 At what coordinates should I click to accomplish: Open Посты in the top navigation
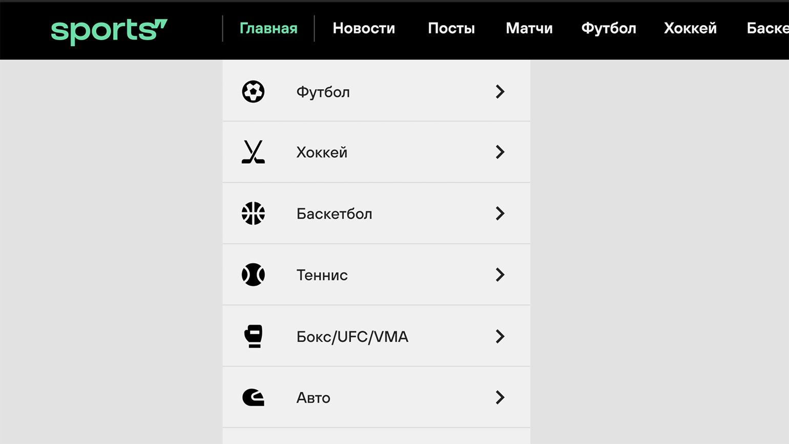point(451,28)
